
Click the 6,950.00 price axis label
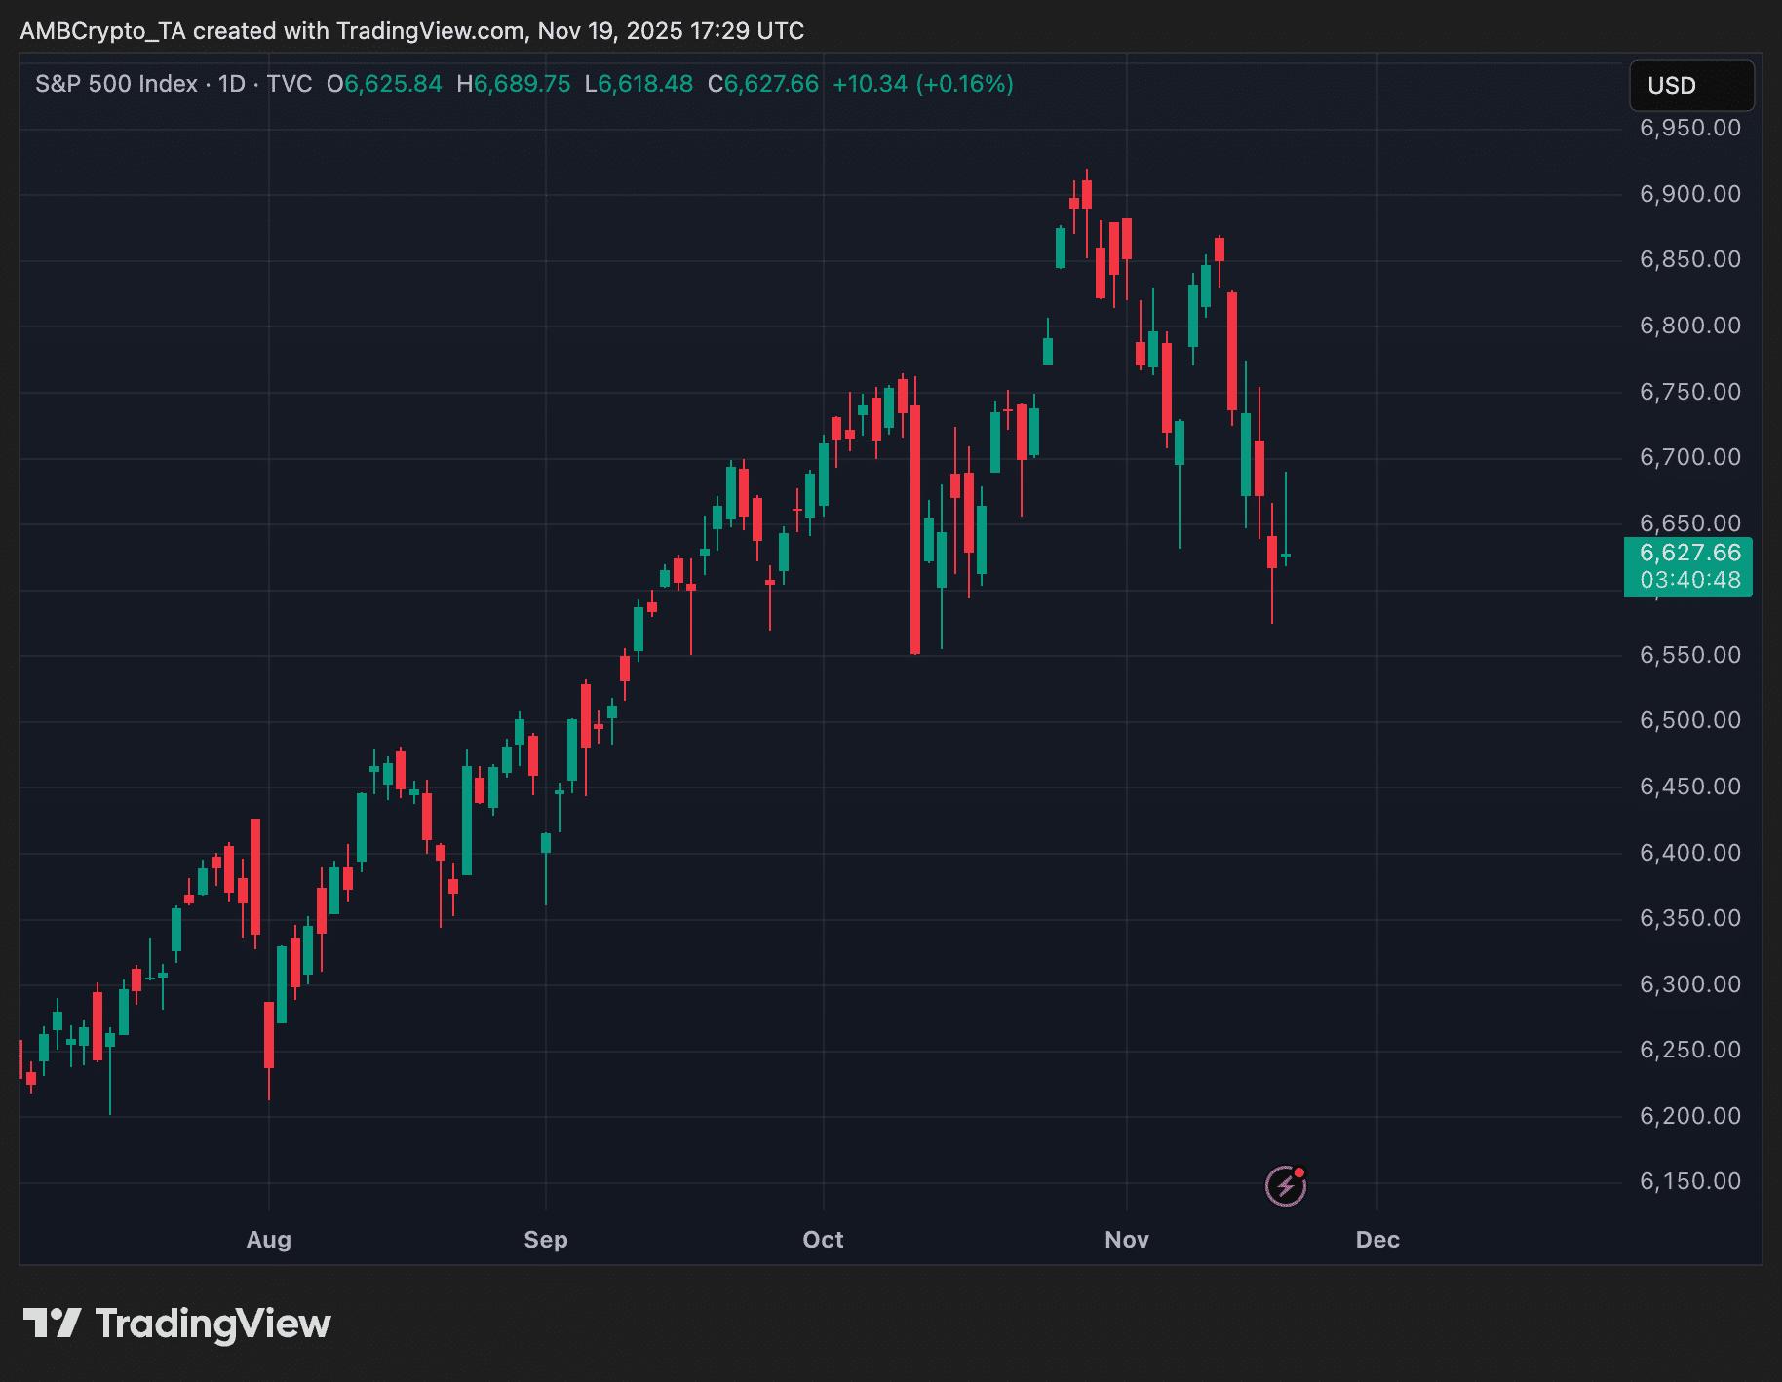coord(1689,128)
